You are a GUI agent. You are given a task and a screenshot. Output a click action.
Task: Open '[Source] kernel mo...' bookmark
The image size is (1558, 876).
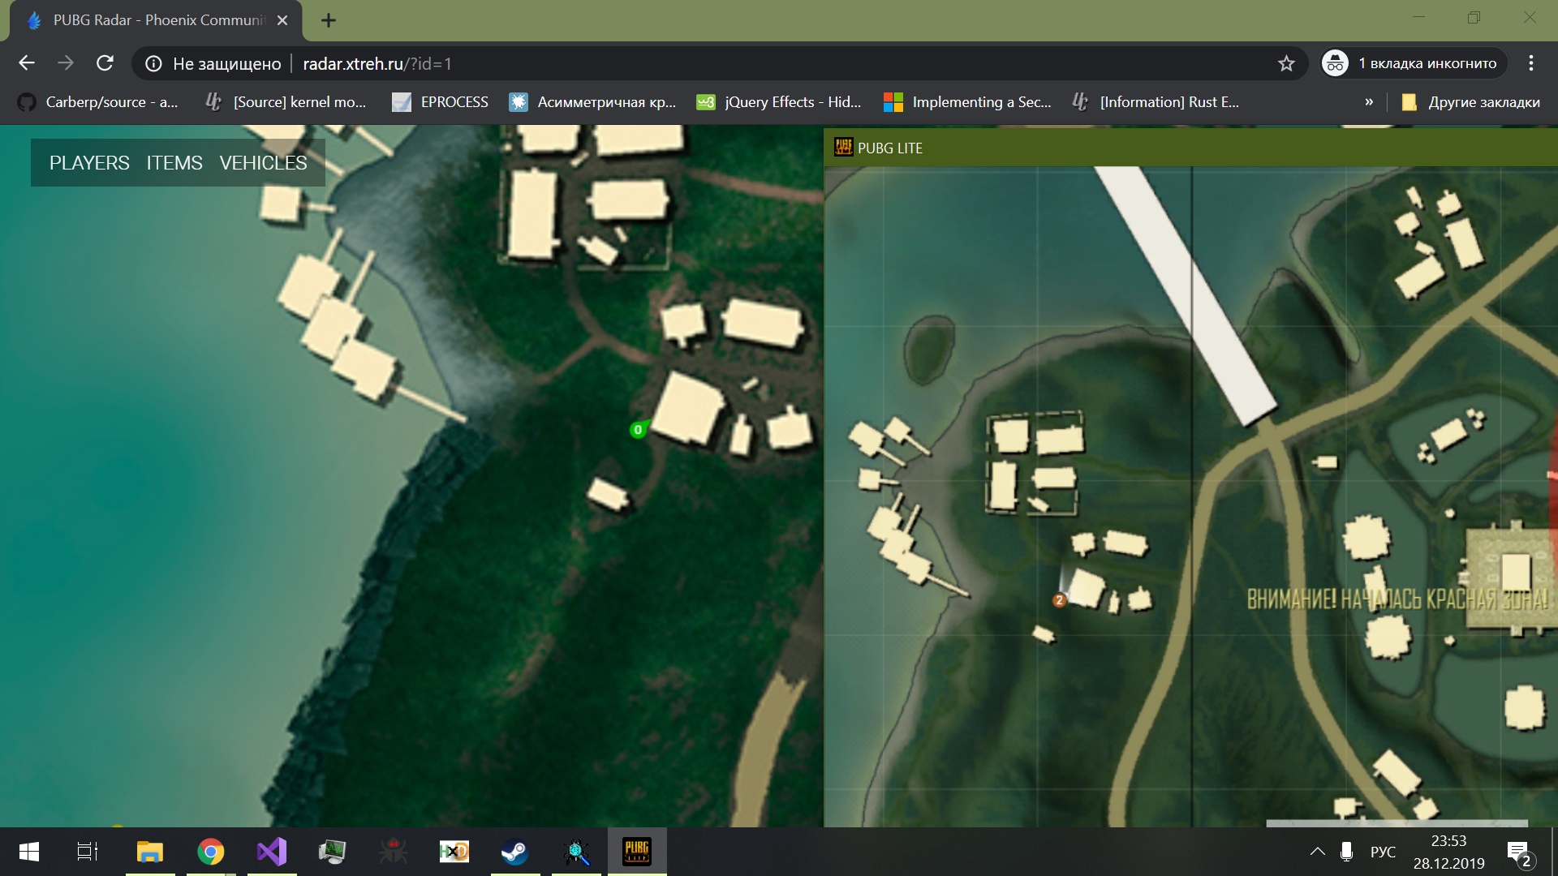(286, 102)
